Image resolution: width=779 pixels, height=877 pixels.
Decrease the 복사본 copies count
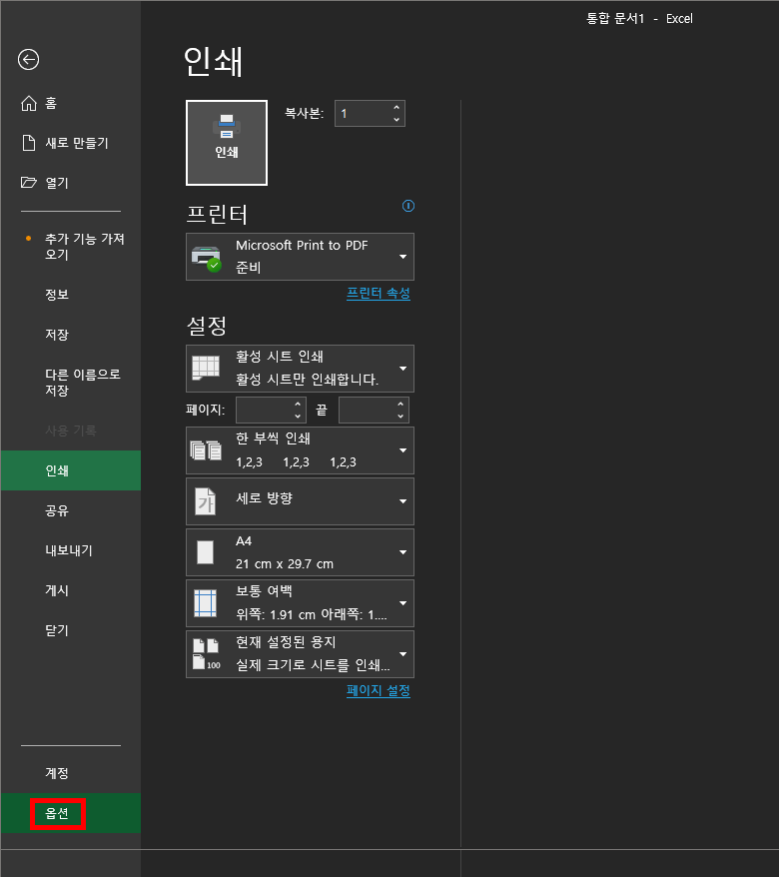[x=396, y=119]
